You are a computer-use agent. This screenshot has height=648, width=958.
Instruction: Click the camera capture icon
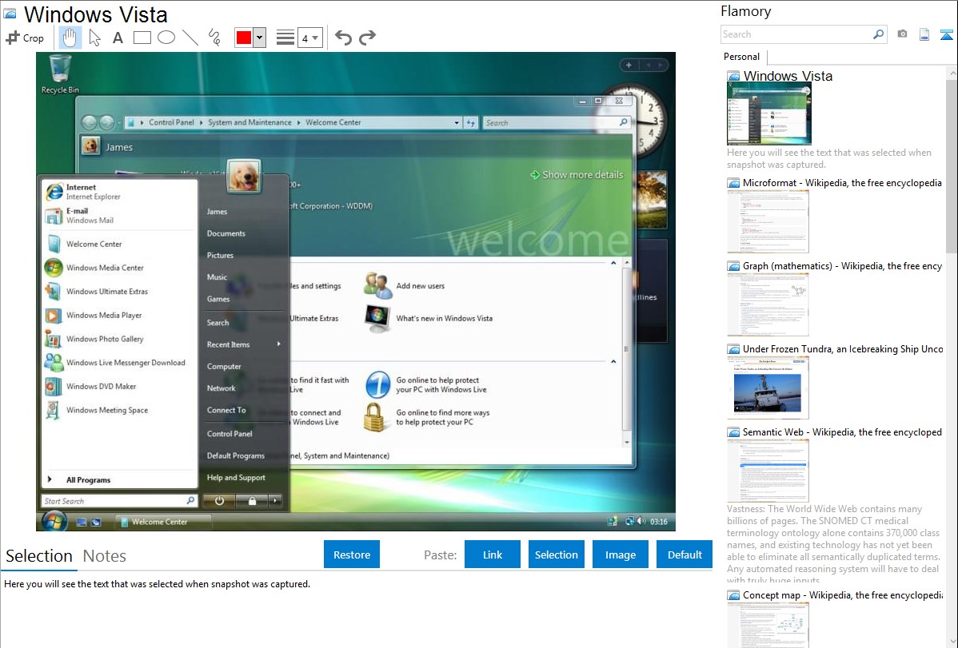(x=902, y=34)
